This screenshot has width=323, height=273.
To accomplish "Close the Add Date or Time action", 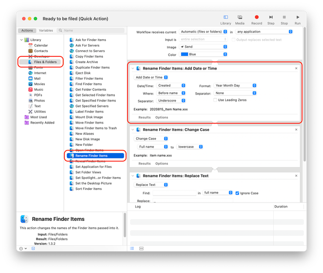I will (296, 68).
